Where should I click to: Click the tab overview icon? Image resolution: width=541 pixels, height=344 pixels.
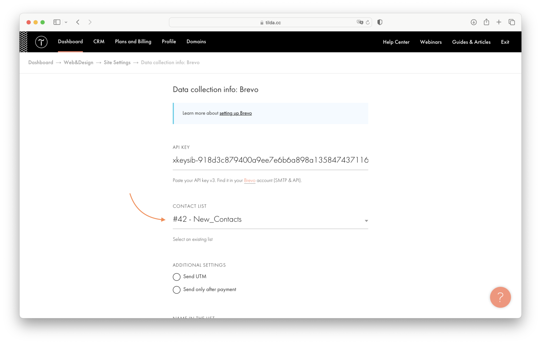[x=511, y=22]
